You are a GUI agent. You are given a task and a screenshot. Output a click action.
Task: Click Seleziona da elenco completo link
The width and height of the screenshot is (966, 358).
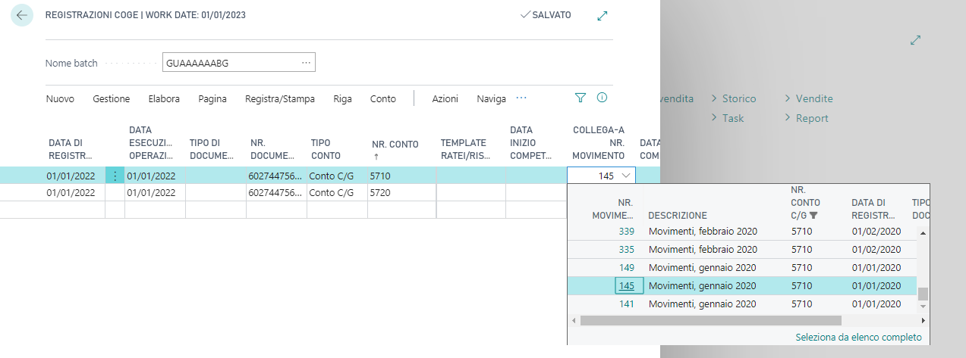point(858,337)
